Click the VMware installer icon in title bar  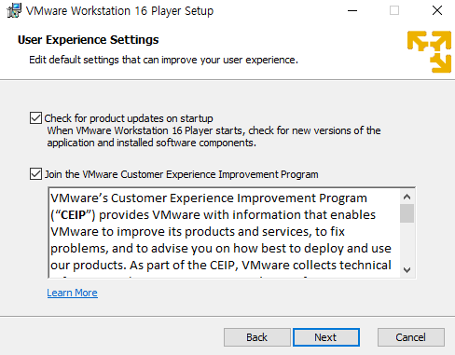(x=14, y=10)
